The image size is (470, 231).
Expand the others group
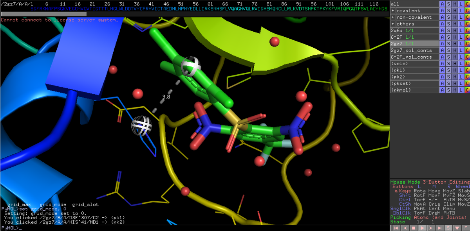[393, 24]
